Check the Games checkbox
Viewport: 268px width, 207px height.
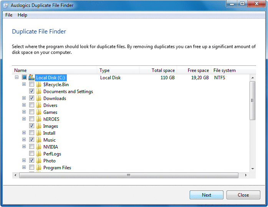coord(31,112)
